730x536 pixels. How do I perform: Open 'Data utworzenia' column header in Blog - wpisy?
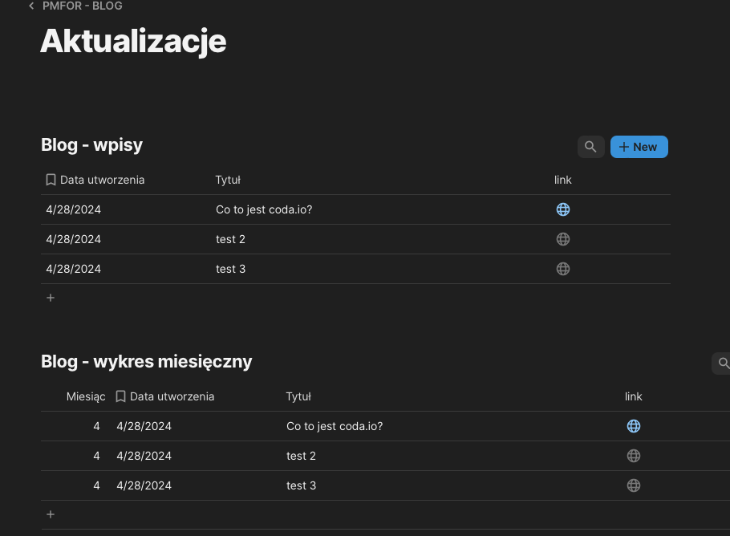[x=102, y=180]
